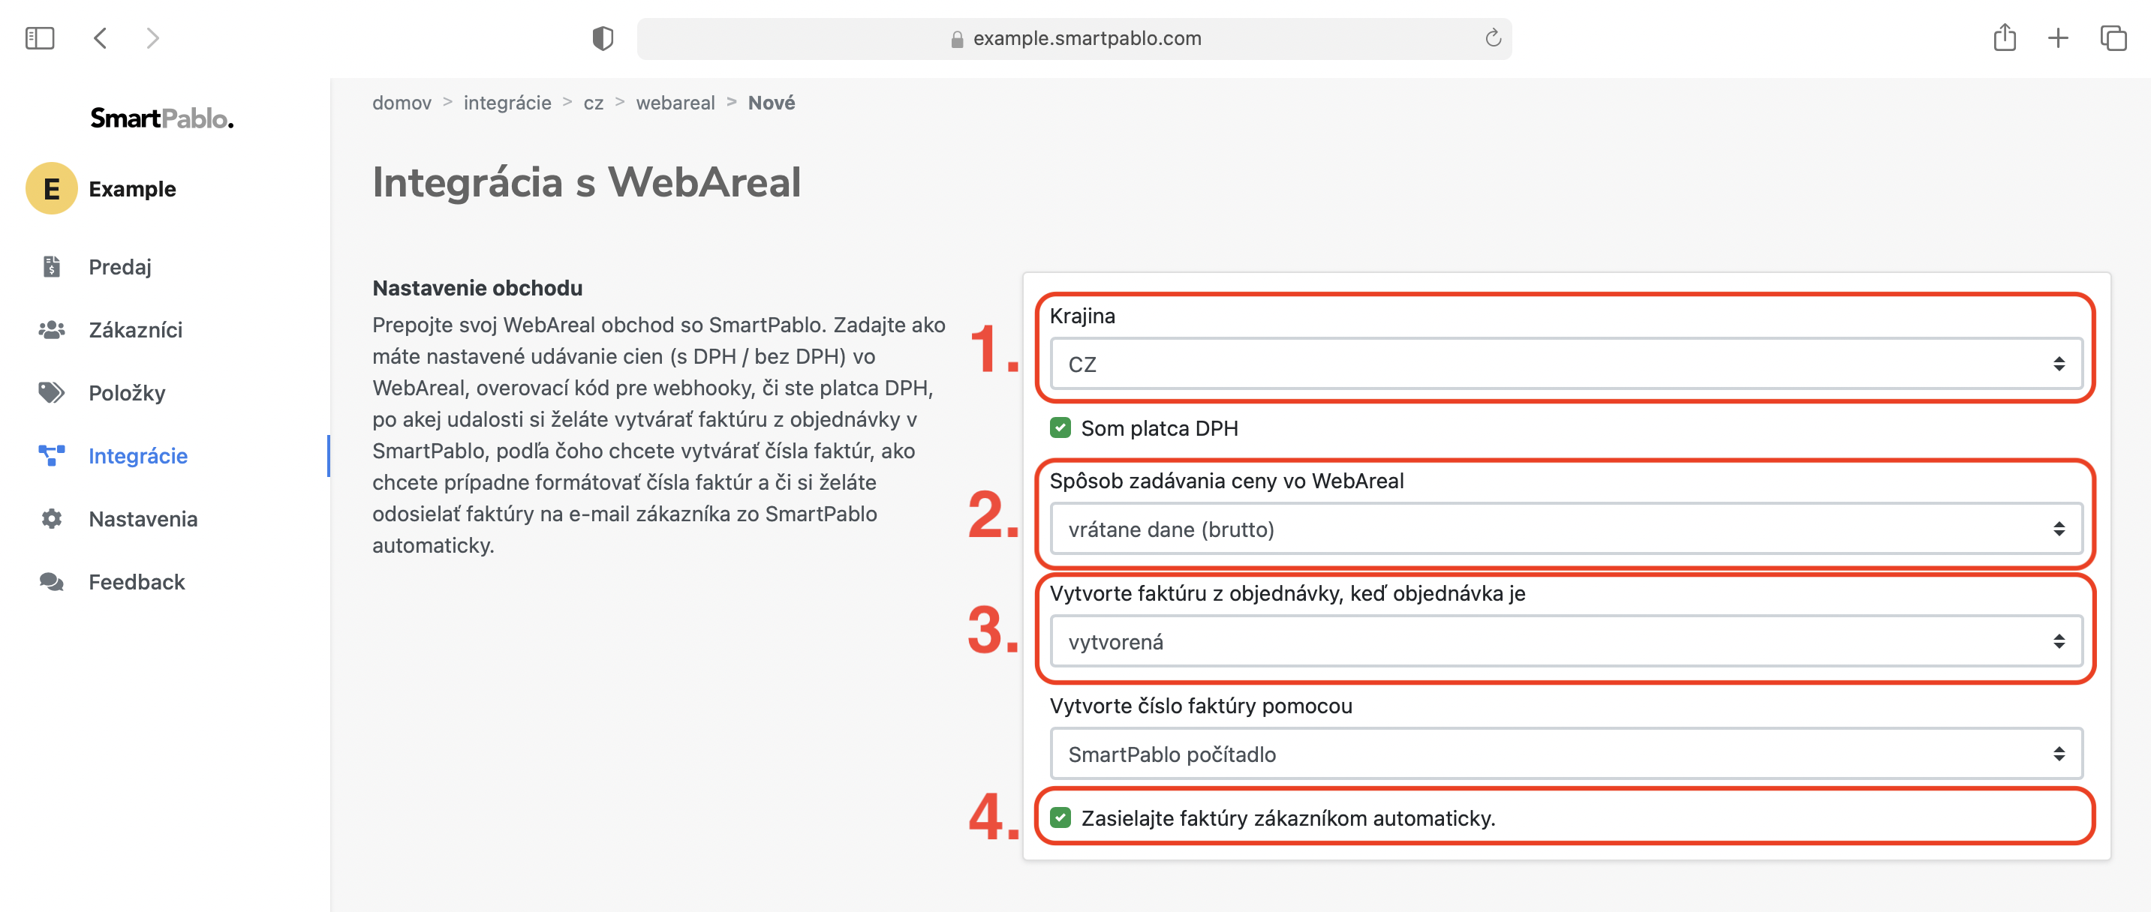Open a new tab with the plus icon
Screen dimensions: 2151x912
[2059, 38]
